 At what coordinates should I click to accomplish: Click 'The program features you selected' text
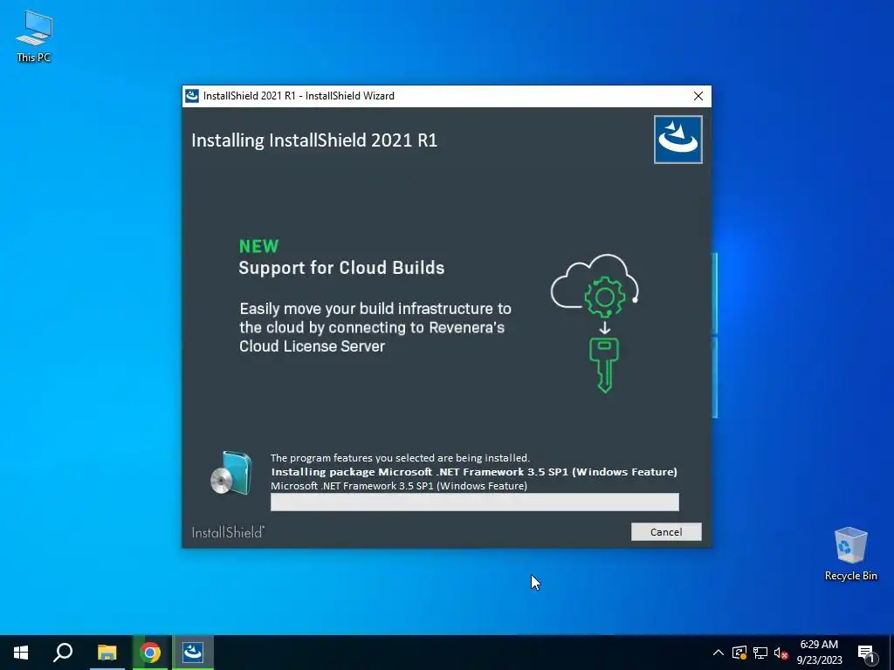click(x=400, y=457)
